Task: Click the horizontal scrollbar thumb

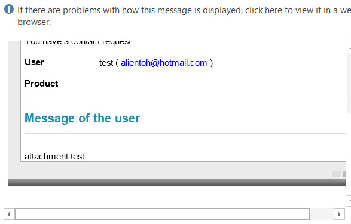Action: pos(162,214)
